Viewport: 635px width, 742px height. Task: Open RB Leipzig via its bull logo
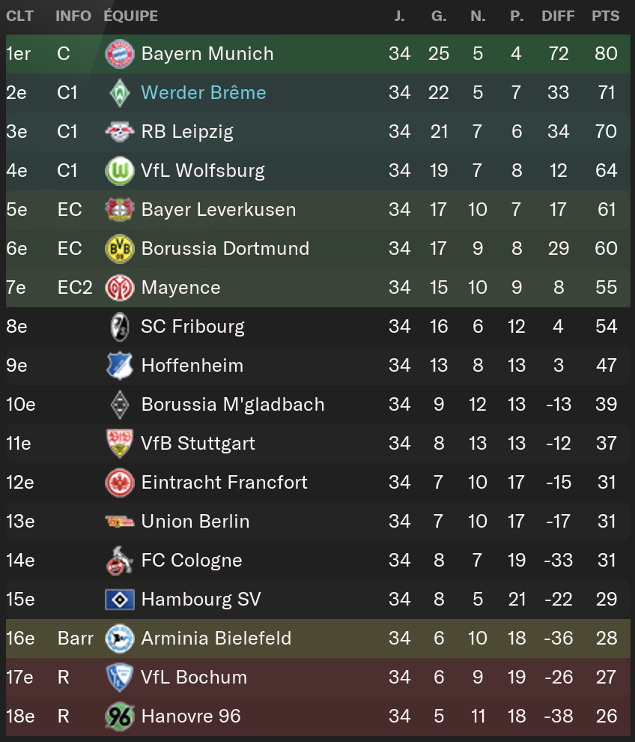[x=120, y=132]
